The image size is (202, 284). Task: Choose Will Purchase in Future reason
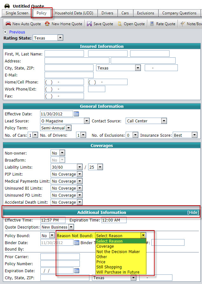pos(121,272)
